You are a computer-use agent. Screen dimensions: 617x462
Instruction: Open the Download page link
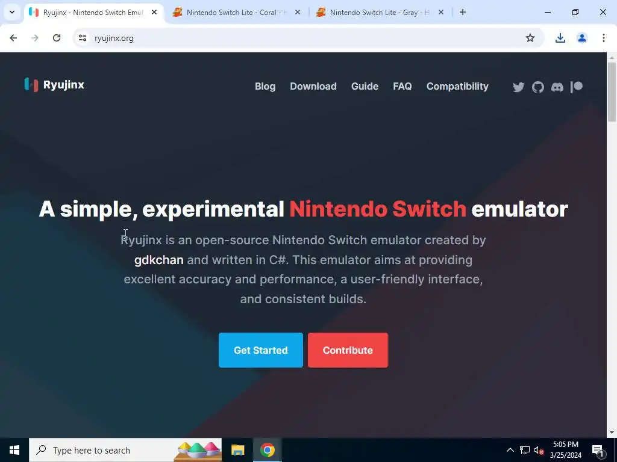(313, 87)
